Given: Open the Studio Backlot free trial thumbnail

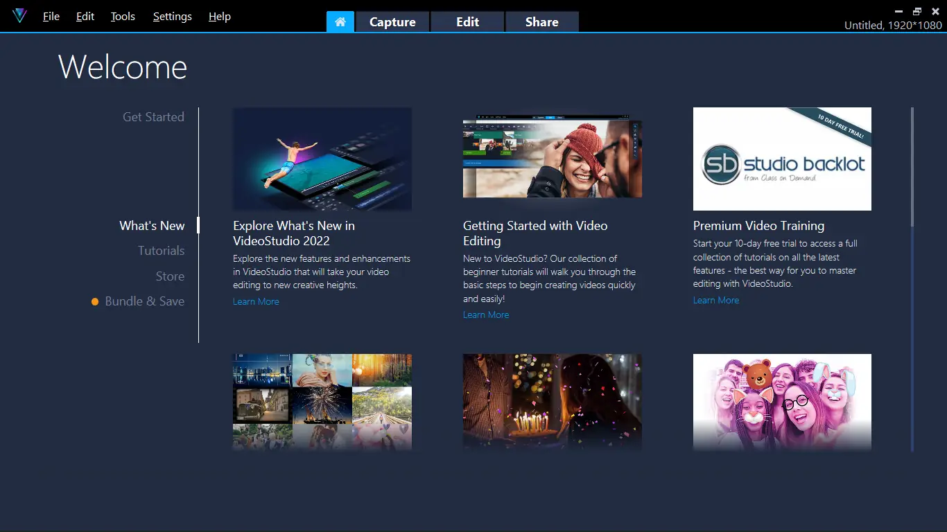Looking at the screenshot, I should 782,159.
